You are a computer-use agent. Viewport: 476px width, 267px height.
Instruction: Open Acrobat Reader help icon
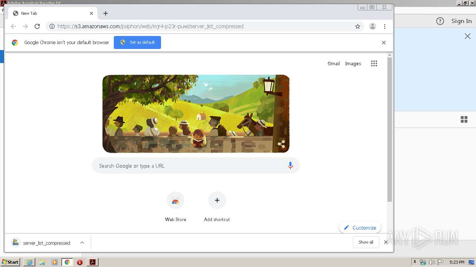pos(440,21)
